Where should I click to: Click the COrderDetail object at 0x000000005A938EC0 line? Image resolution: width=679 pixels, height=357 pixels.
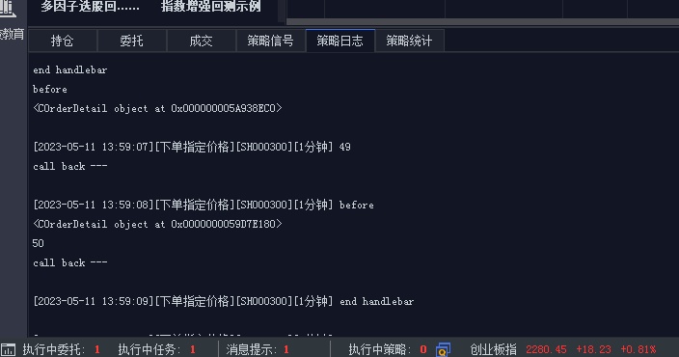point(157,108)
